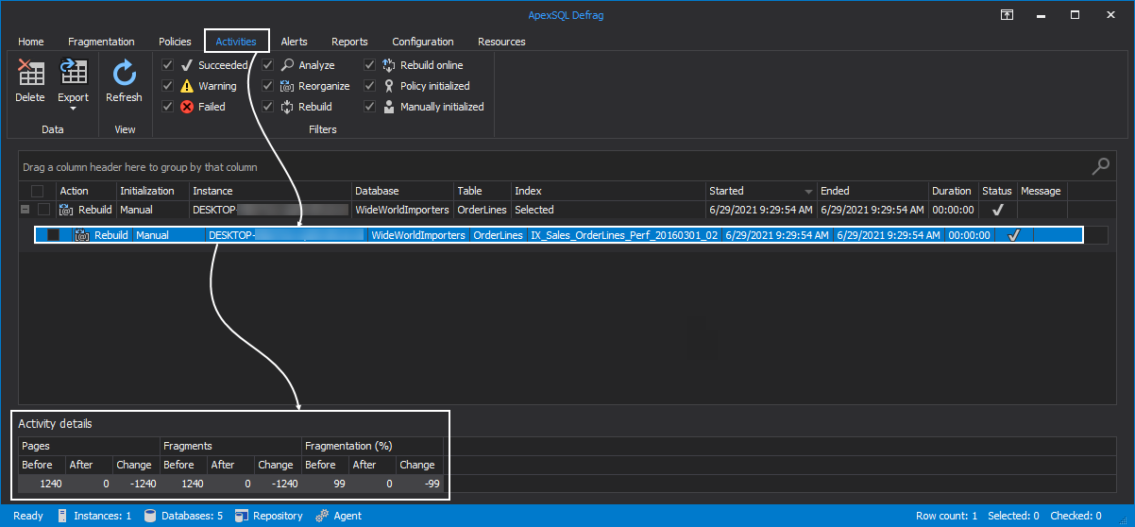The width and height of the screenshot is (1135, 527).
Task: Click the Rebuild icon in Filters
Action: tap(288, 107)
